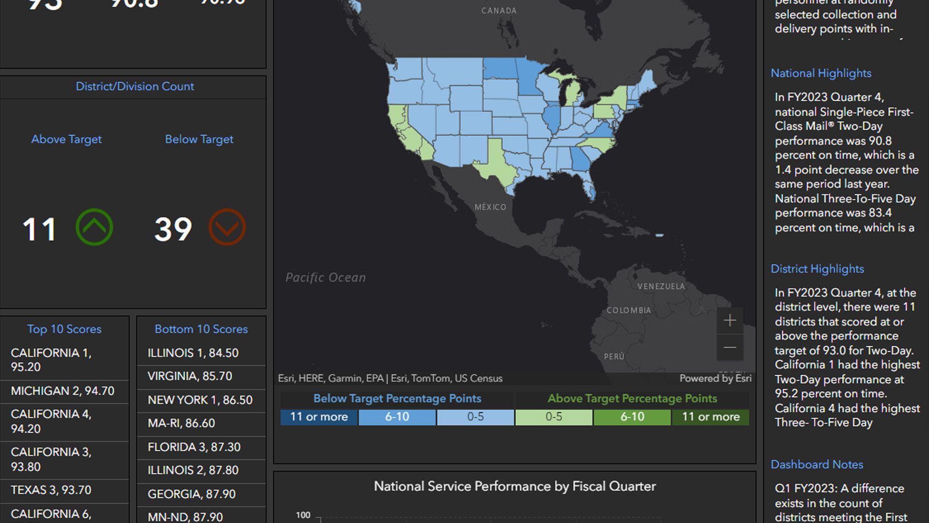This screenshot has height=523, width=929.
Task: Select Above Target 6-10 legend swatch
Action: click(x=632, y=417)
